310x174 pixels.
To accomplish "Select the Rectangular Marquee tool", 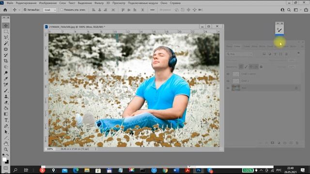I will (6, 31).
